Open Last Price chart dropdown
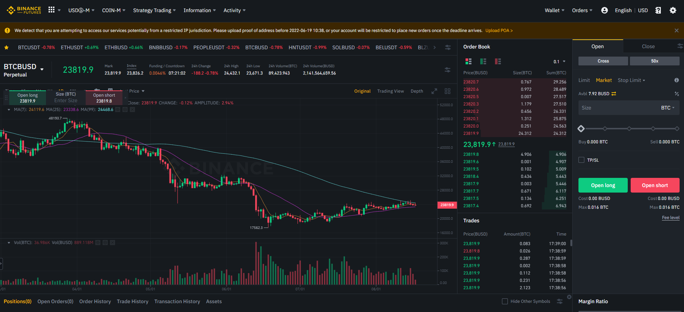 pos(136,91)
